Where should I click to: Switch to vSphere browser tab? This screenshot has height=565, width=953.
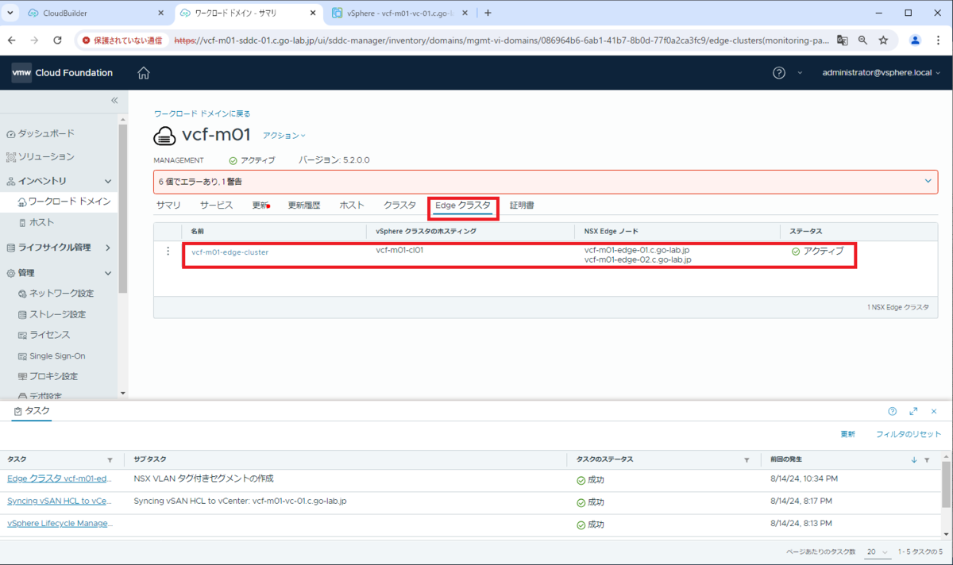(x=399, y=13)
